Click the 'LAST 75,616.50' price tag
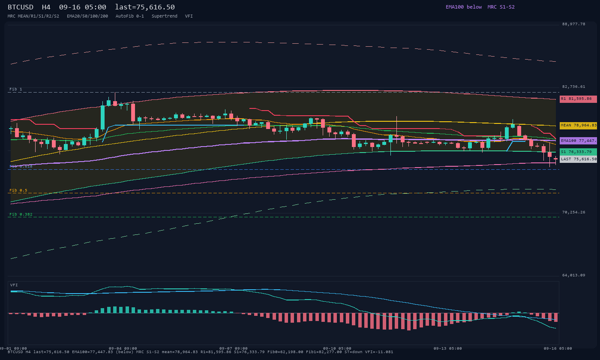The height and width of the screenshot is (360, 600). pyautogui.click(x=578, y=159)
